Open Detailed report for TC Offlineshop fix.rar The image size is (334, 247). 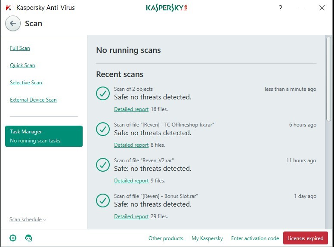[x=131, y=145]
